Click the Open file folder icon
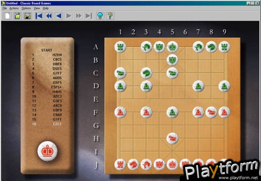Viewport: 261px width, 181px height. [x=17, y=16]
